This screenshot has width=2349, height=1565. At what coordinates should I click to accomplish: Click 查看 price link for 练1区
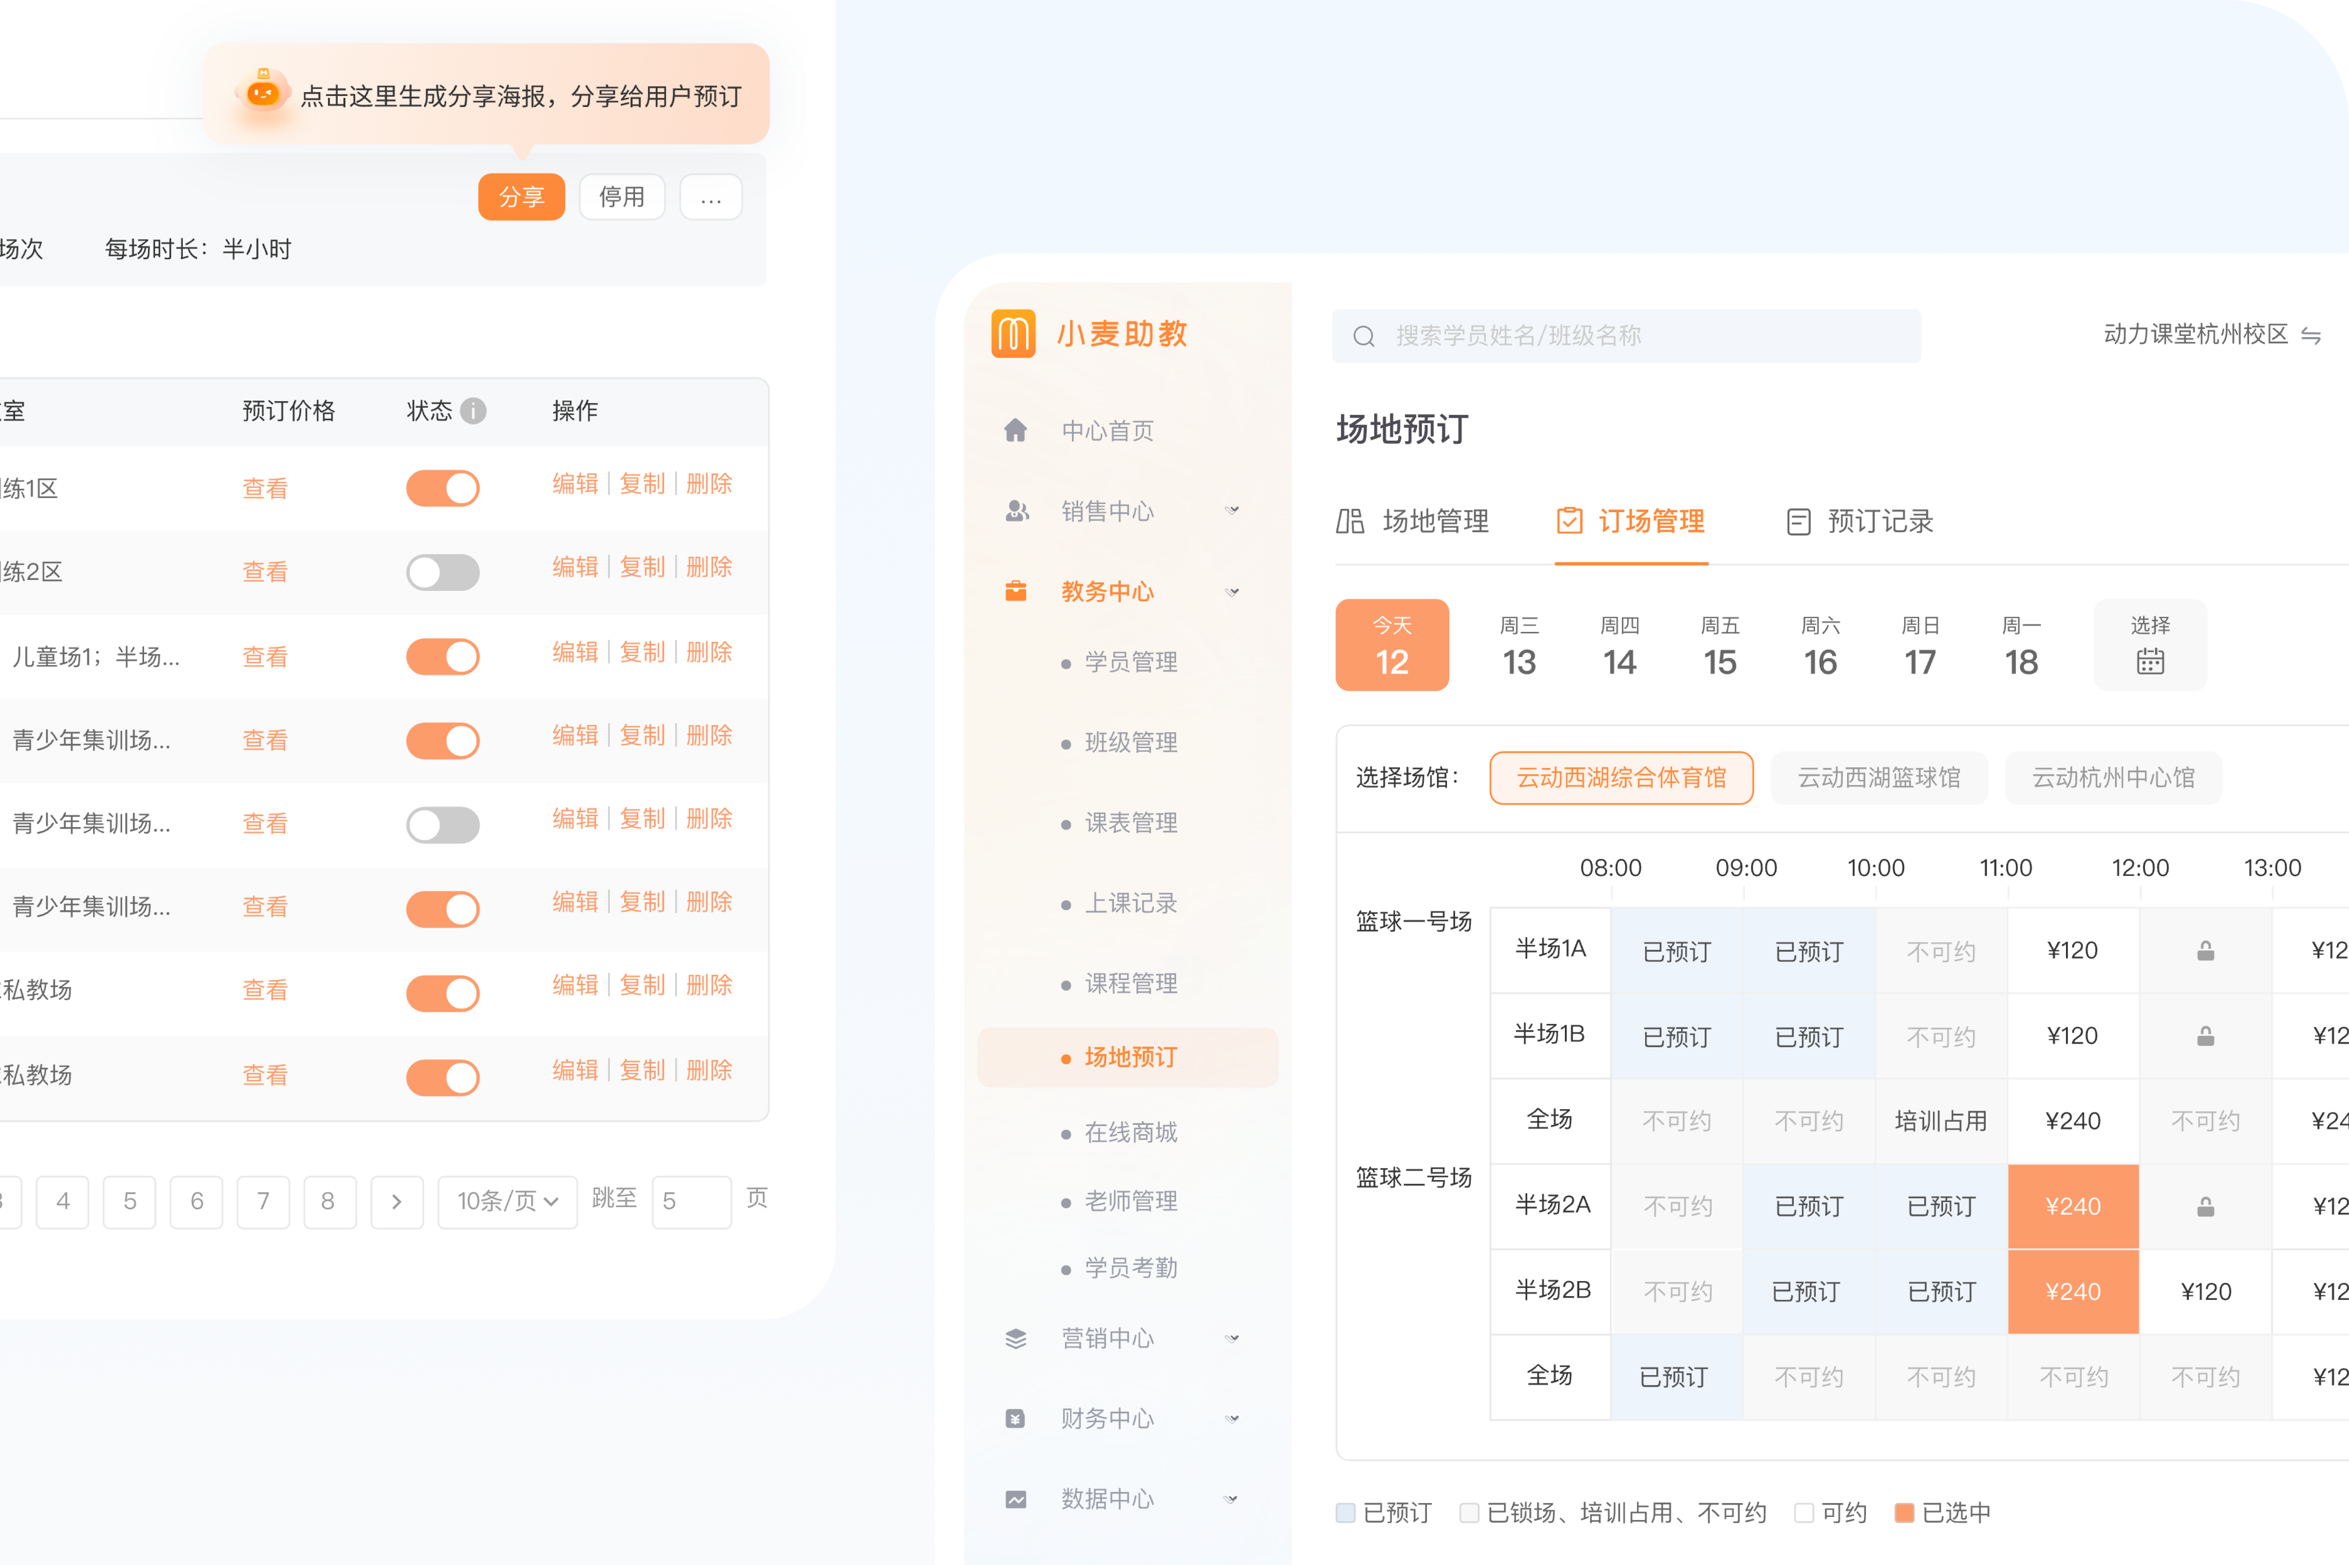[x=265, y=489]
